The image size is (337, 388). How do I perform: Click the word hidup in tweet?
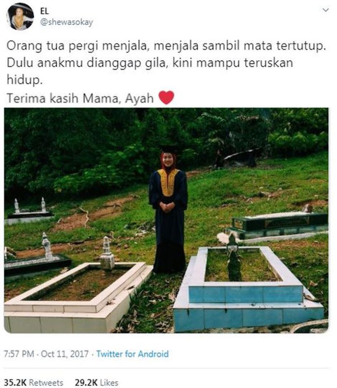coord(24,80)
